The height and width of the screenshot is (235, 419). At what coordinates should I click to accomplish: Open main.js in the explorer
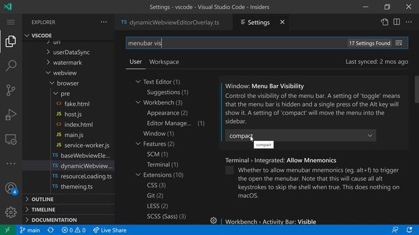tap(74, 135)
